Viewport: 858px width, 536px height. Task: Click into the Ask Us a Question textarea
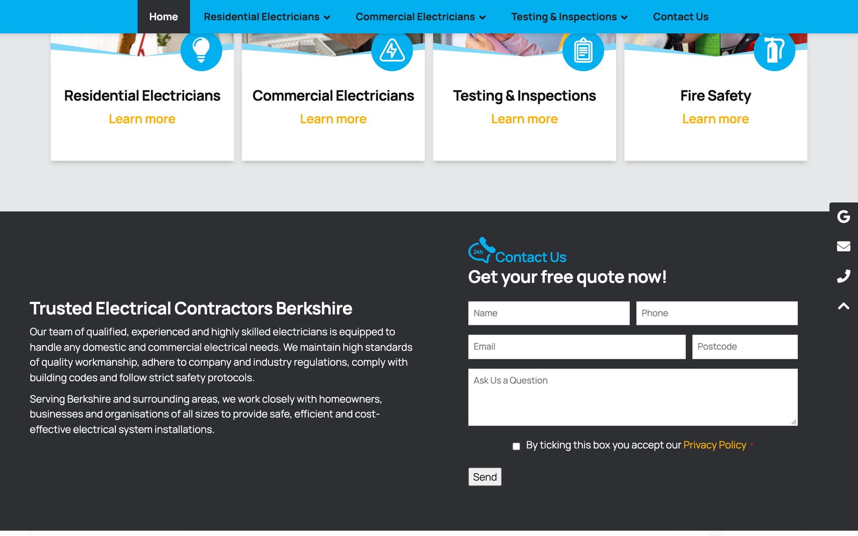(633, 397)
